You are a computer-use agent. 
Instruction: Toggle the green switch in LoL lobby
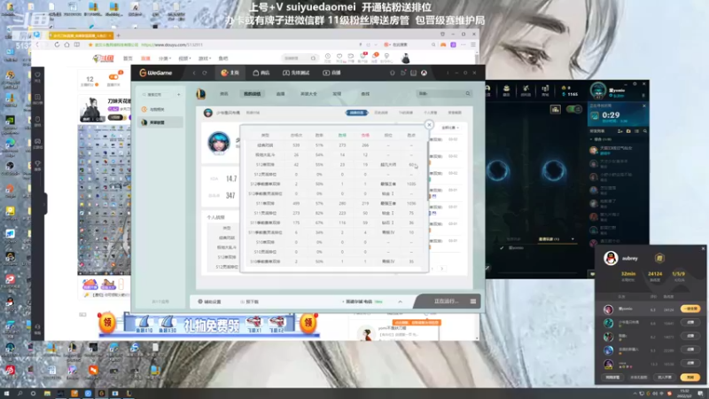(x=574, y=109)
